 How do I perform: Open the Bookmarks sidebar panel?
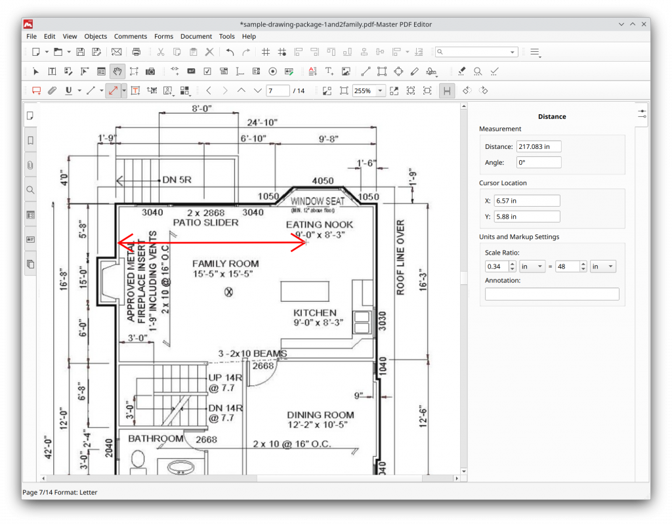30,140
